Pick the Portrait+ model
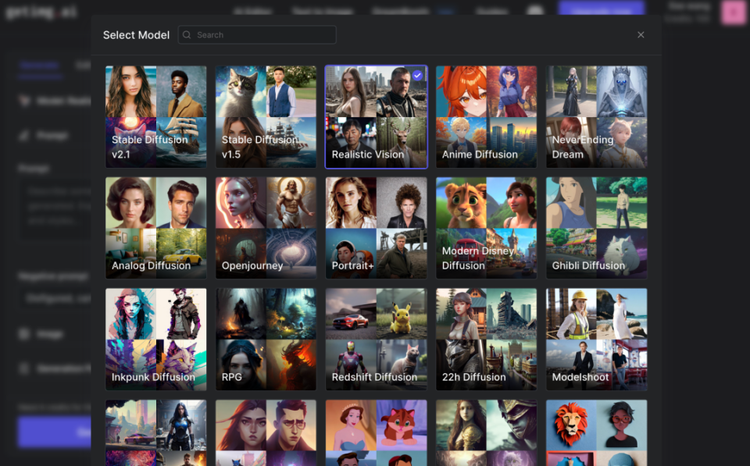The image size is (750, 466). [377, 228]
